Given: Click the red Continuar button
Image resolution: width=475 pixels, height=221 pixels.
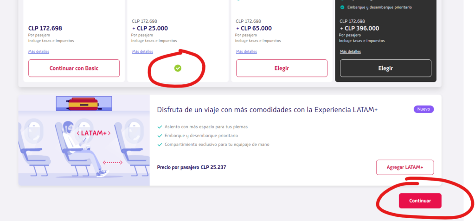Looking at the screenshot, I should click(x=420, y=201).
